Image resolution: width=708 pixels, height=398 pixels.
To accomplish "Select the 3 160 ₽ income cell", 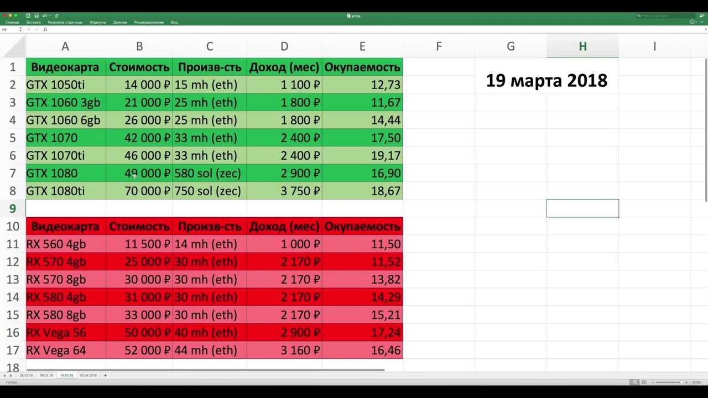I will click(284, 350).
